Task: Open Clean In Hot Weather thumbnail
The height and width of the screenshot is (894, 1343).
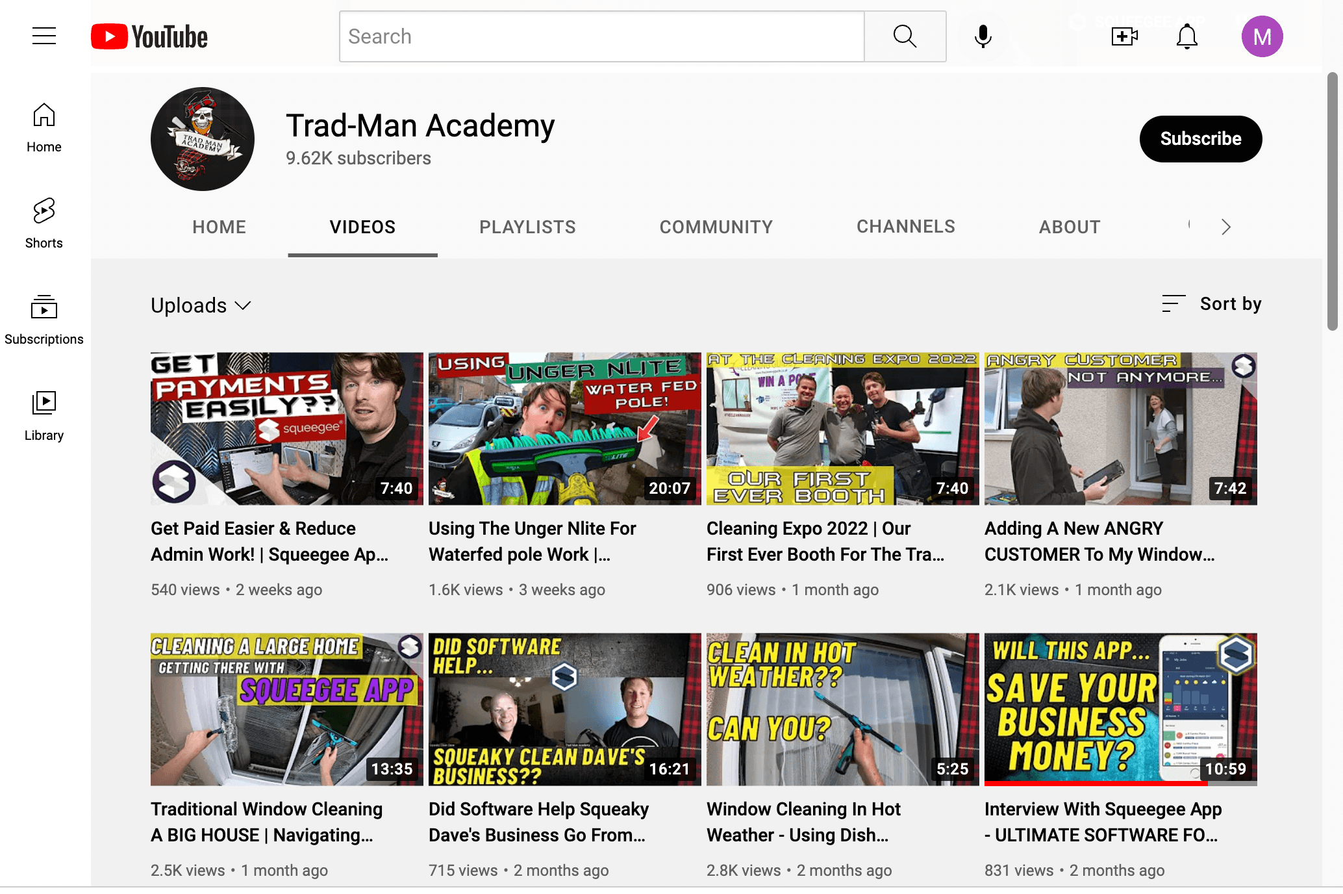Action: click(843, 709)
